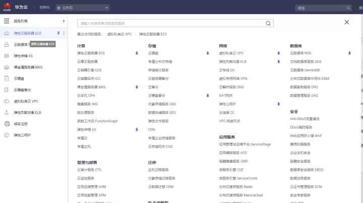Viewport: 363px width, 203px height.
Task: Open 文档数据库服务 DDS service
Action: point(306,62)
